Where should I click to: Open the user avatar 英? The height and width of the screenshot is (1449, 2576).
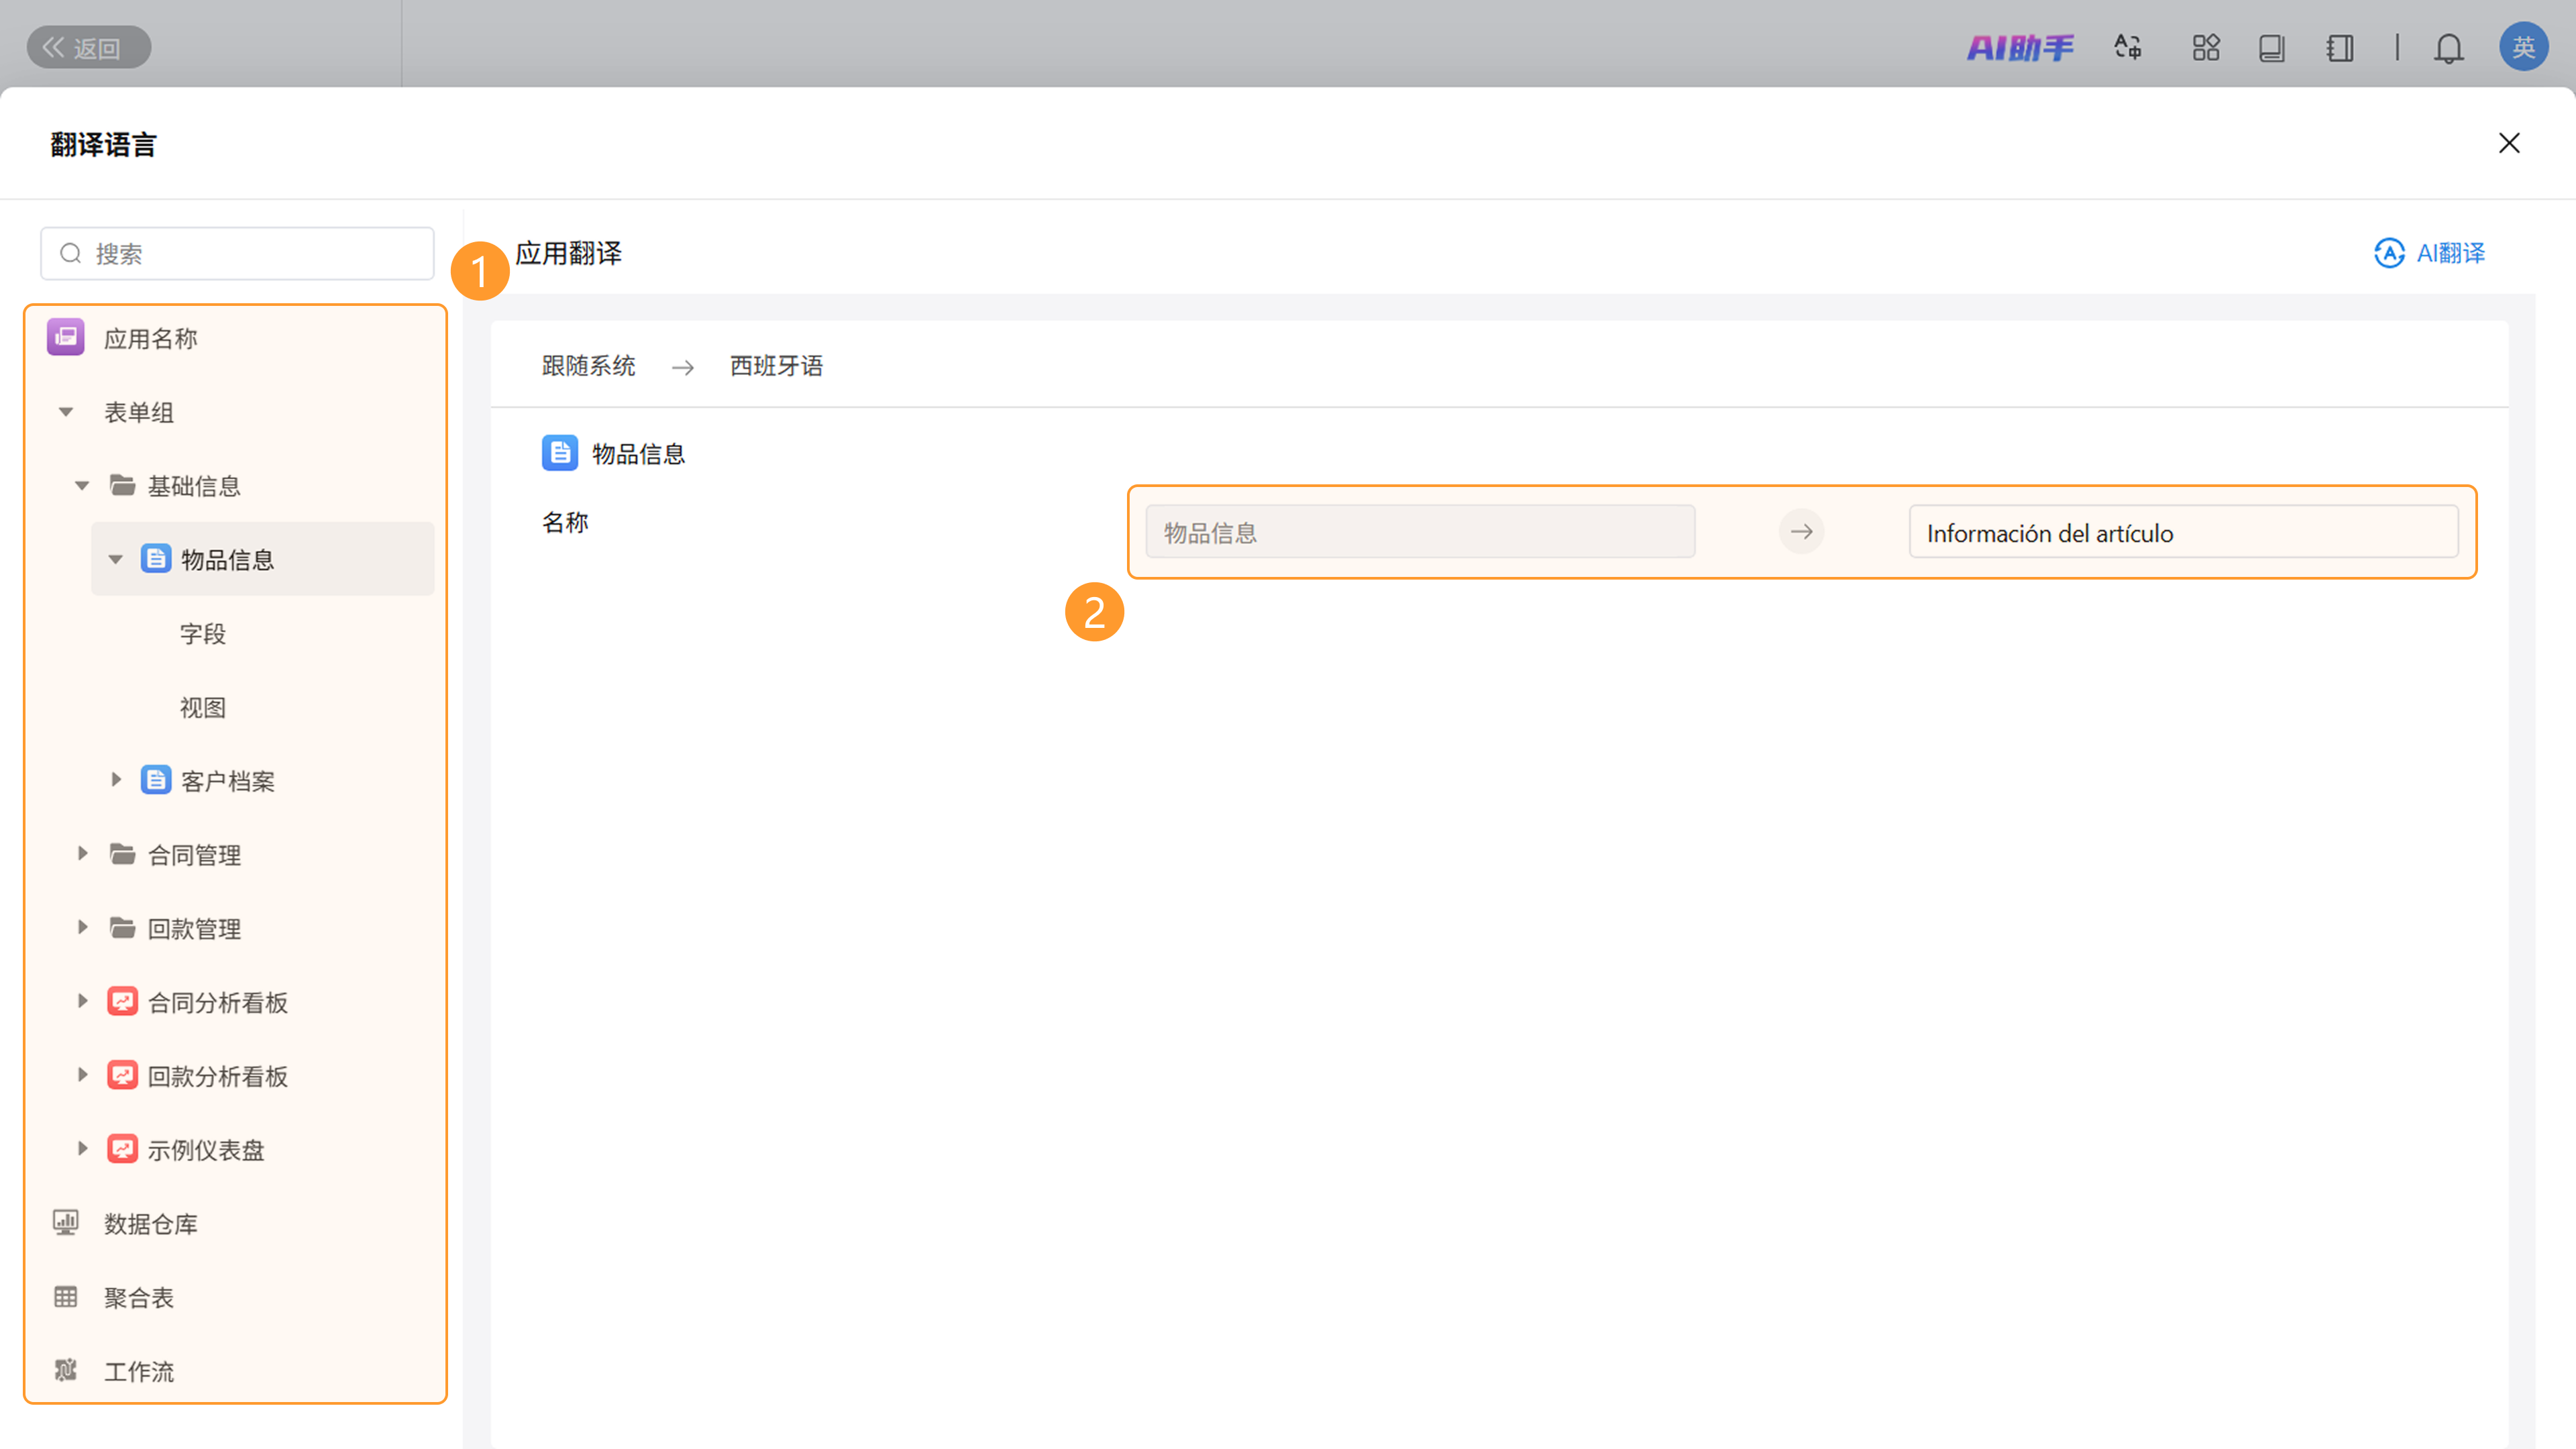2523,47
